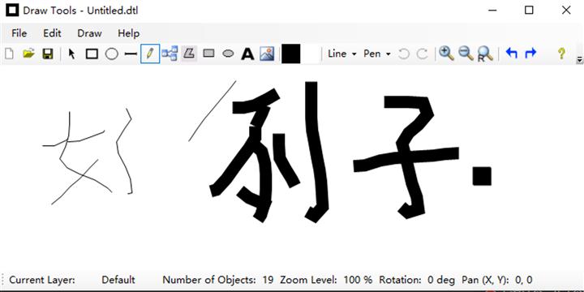Save drawing with the floppy disk icon
Screen dimensions: 584x292
pos(48,54)
